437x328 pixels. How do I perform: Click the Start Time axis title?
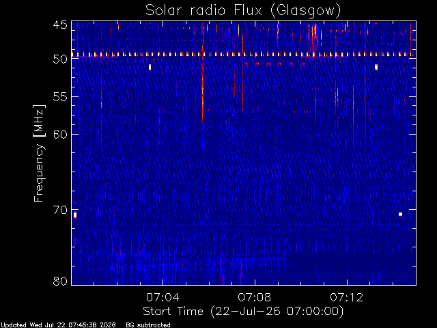tap(243, 312)
